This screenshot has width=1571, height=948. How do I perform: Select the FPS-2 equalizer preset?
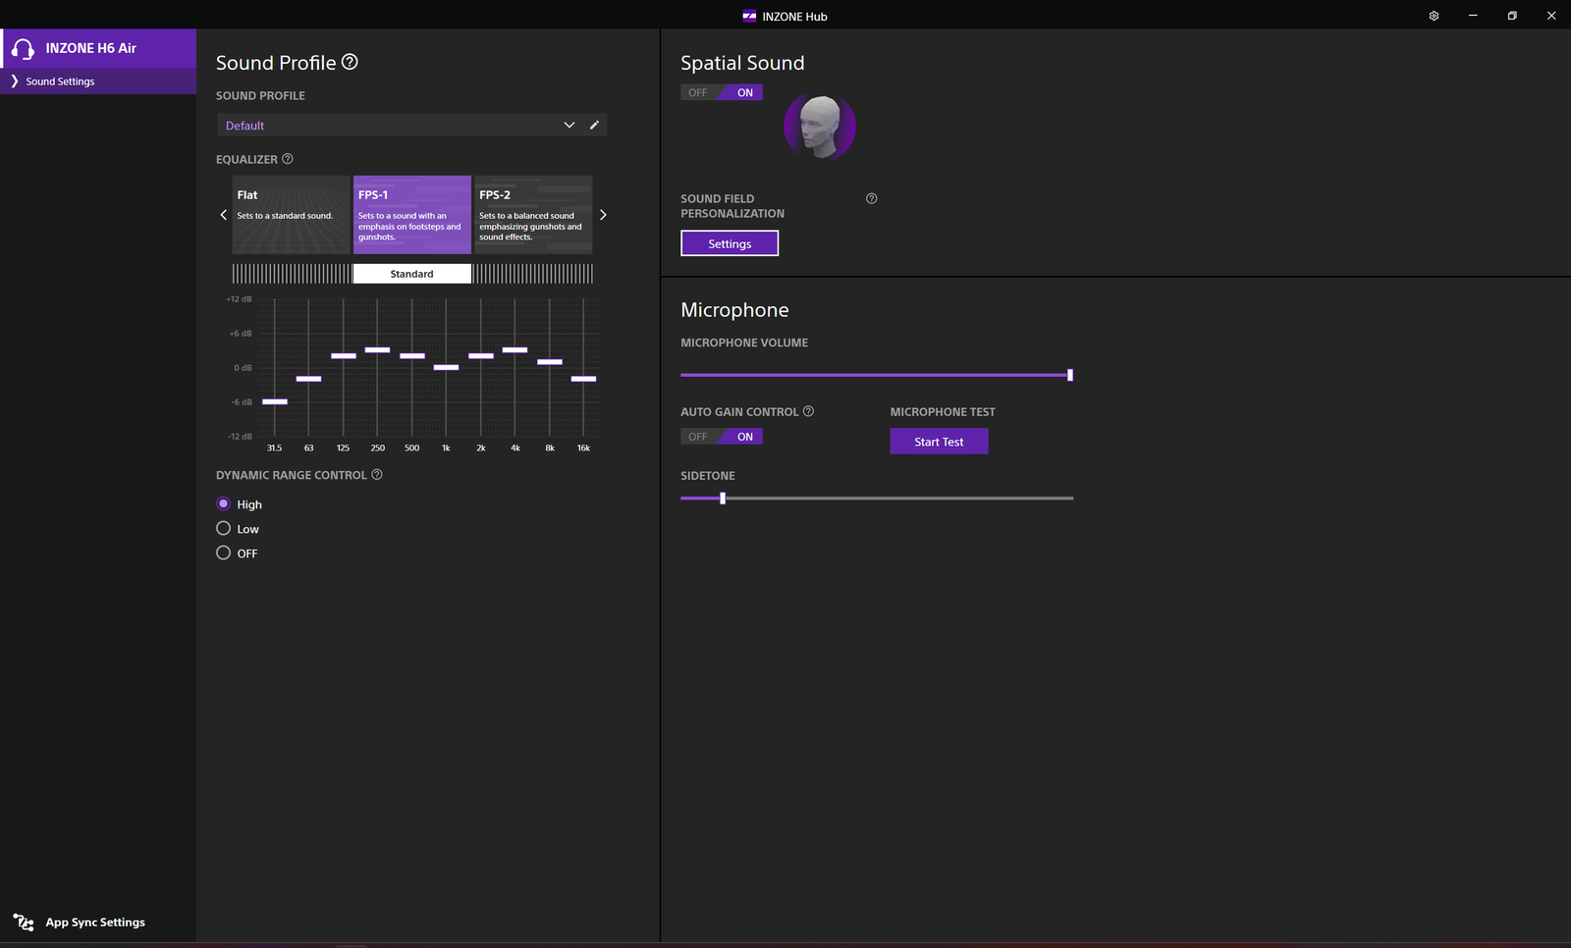pyautogui.click(x=533, y=215)
